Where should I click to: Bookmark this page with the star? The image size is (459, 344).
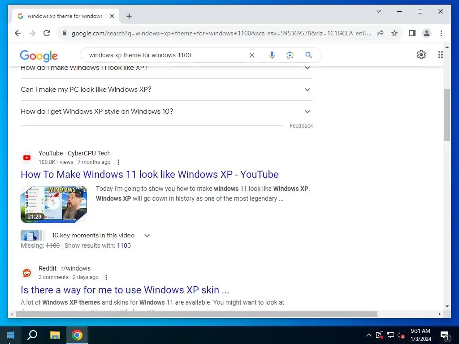click(394, 33)
